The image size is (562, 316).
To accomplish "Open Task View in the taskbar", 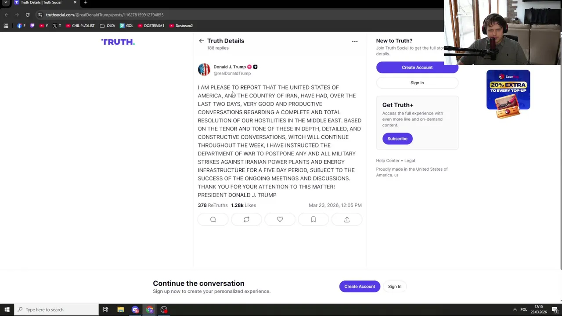I will [x=106, y=310].
